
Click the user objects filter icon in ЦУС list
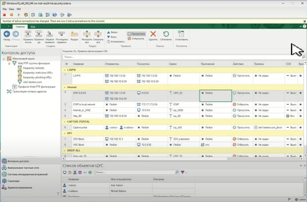tap(75, 172)
